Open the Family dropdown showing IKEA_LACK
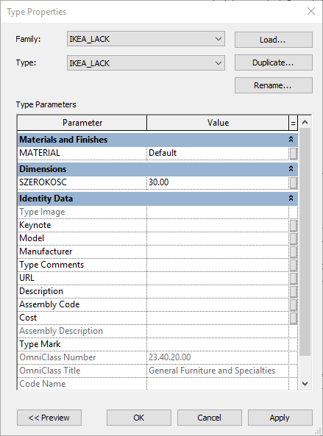The image size is (323, 436). (146, 39)
